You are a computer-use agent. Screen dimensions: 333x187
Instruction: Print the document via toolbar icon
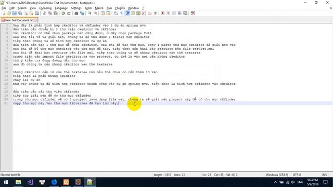coord(37,14)
